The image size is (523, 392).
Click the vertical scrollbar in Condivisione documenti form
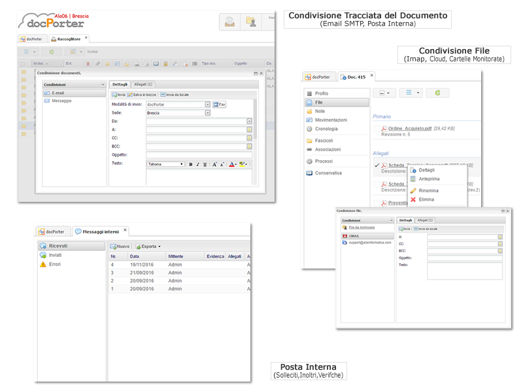coord(255,120)
